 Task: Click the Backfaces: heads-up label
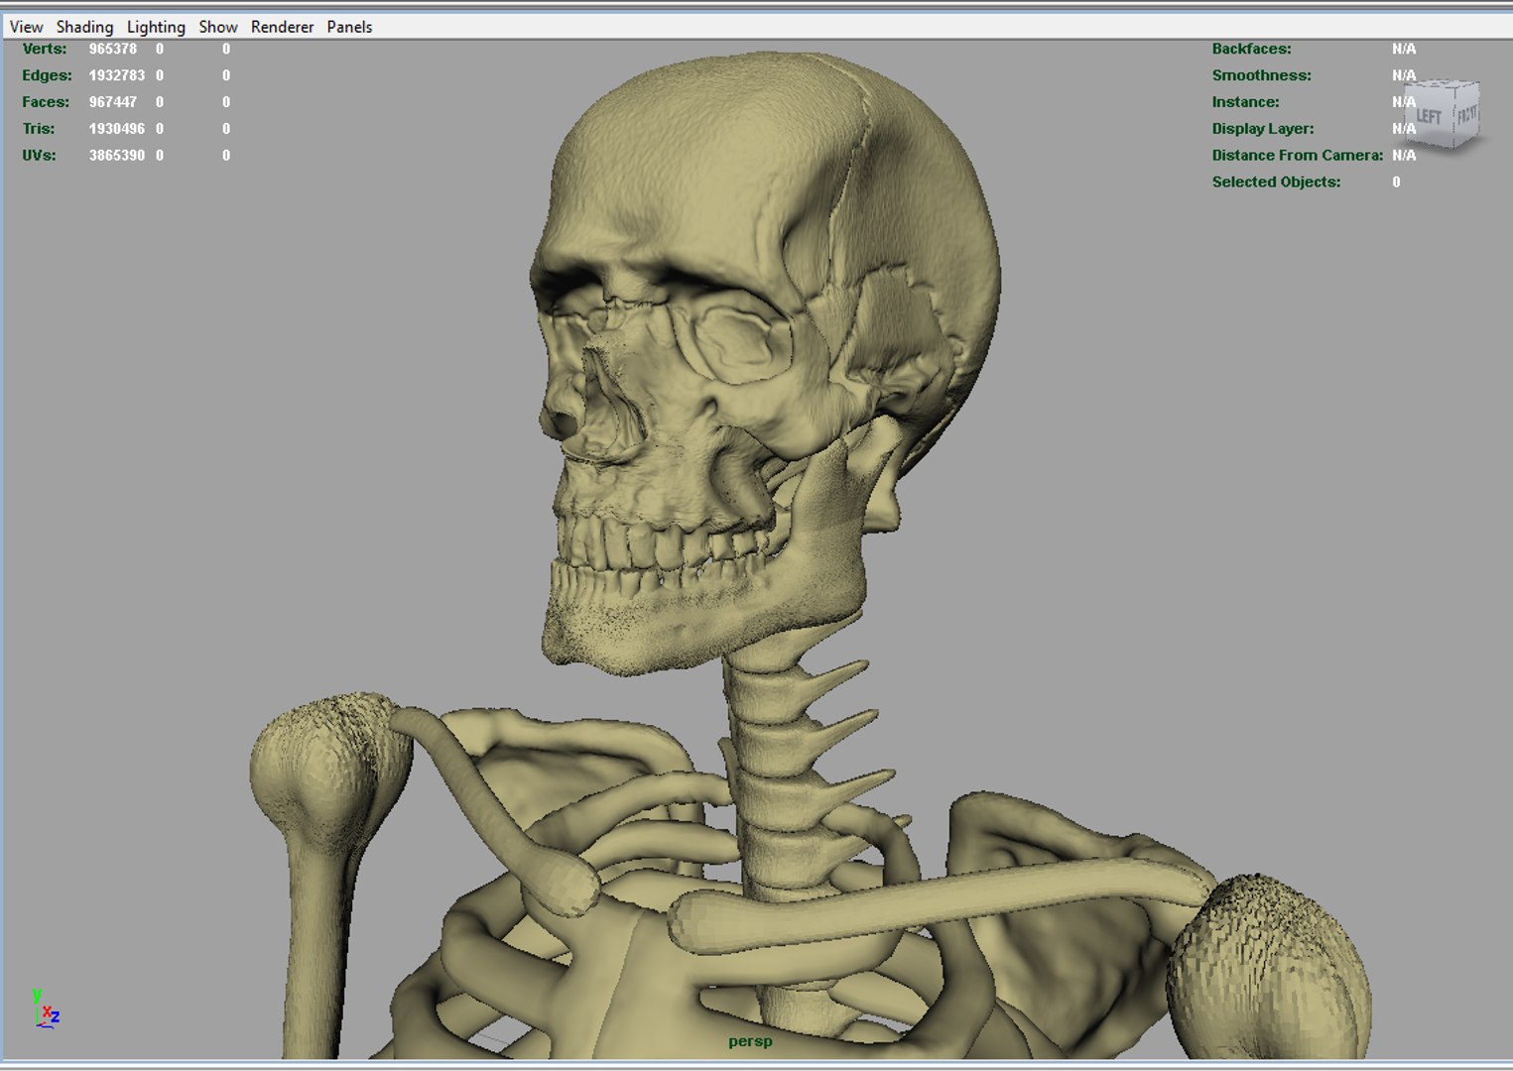(x=1251, y=49)
